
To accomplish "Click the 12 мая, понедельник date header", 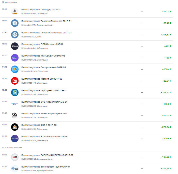I will point(12,147).
